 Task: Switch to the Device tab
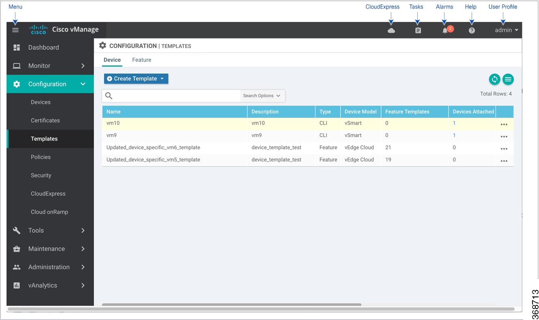112,60
